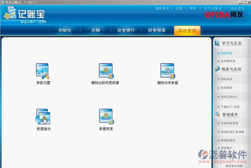Select 下载补丁/升级 in the sidebar
The height and width of the screenshot is (168, 251).
230,106
